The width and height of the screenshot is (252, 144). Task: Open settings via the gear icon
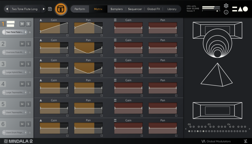point(226,6)
